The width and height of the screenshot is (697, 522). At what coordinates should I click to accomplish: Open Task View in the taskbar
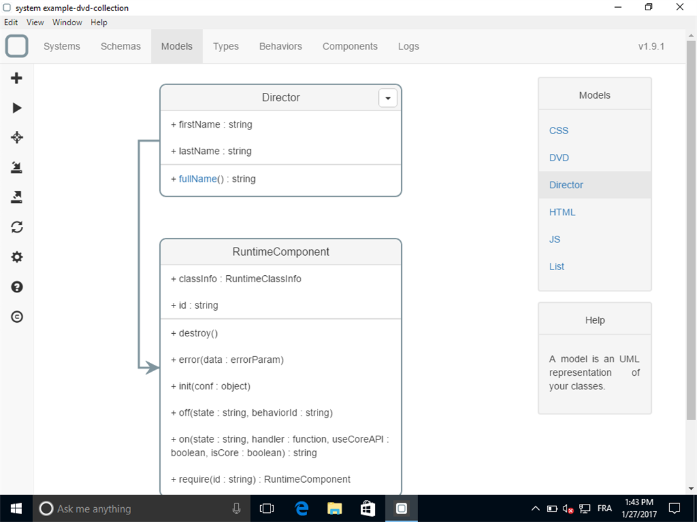[267, 508]
